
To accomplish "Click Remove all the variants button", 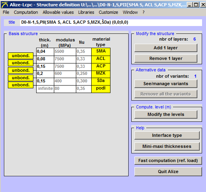I will pos(166,94).
